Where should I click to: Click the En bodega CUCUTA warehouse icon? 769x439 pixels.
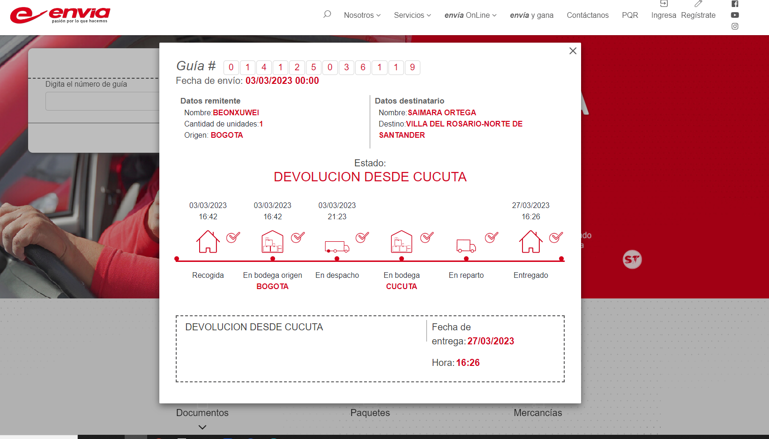[402, 242]
